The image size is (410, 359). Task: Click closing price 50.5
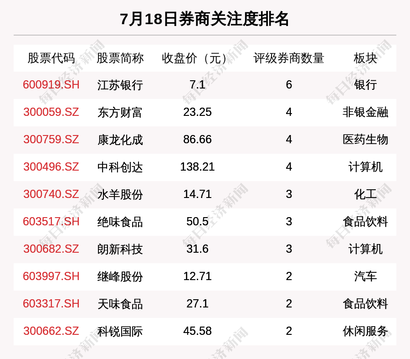[x=197, y=222]
